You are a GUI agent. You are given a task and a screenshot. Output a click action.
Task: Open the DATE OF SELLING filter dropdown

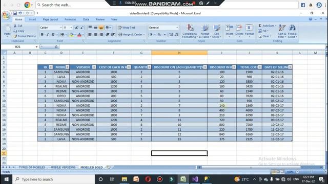coord(290,67)
